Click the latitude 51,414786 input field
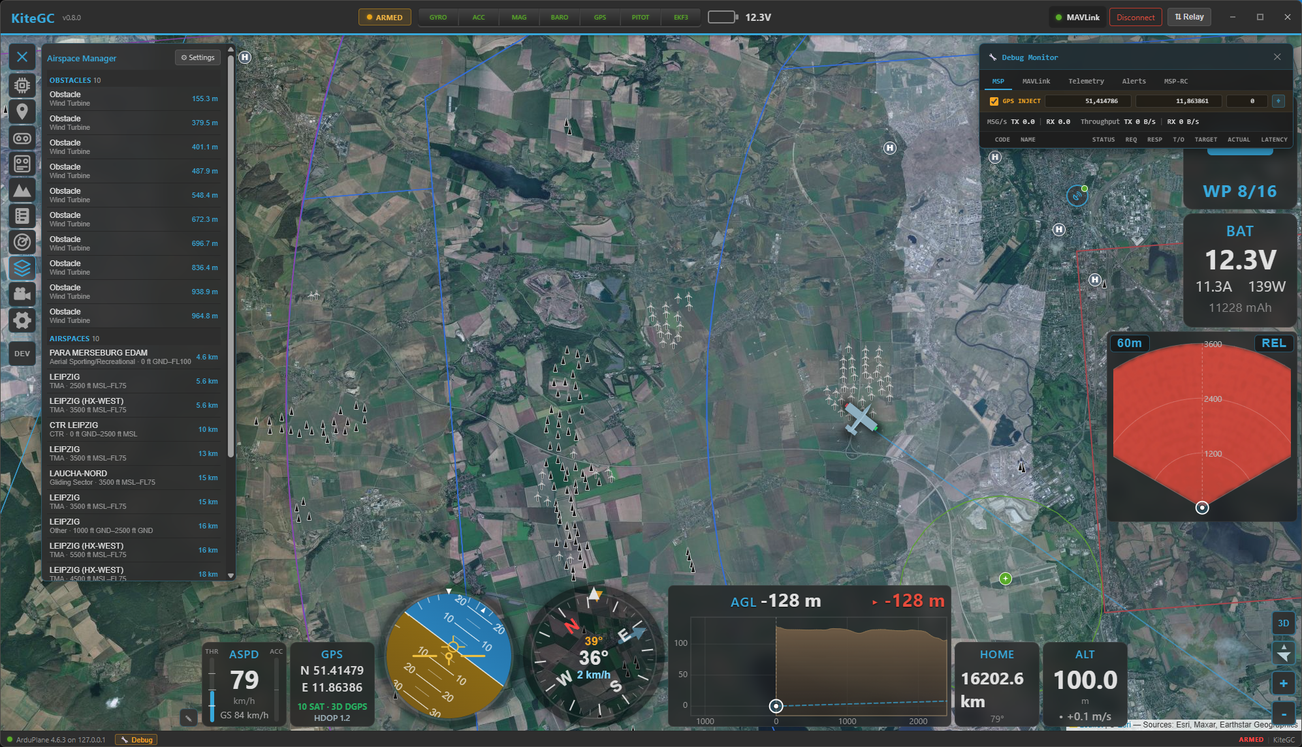This screenshot has width=1302, height=747. pos(1088,101)
